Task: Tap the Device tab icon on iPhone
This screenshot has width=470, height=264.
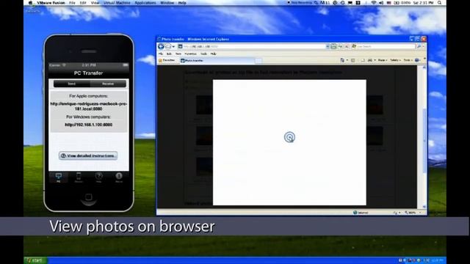Action: [x=79, y=177]
